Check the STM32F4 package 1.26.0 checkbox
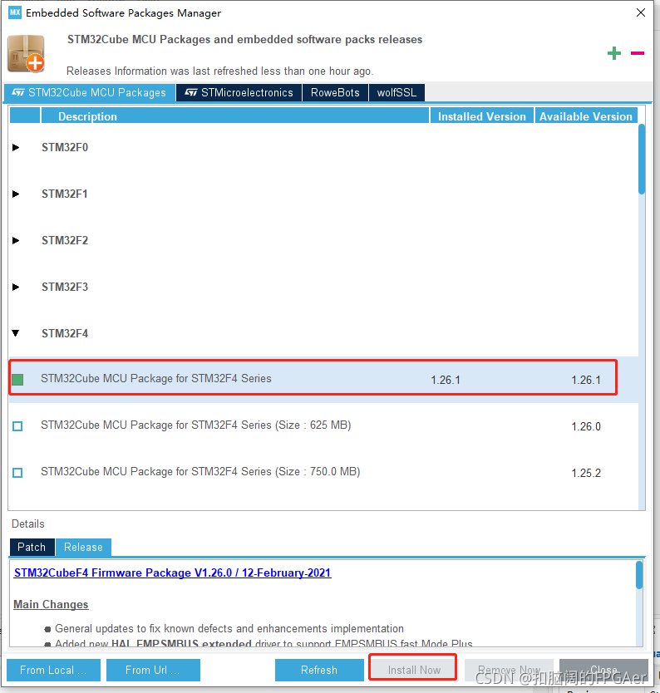The height and width of the screenshot is (693, 660). pyautogui.click(x=17, y=426)
